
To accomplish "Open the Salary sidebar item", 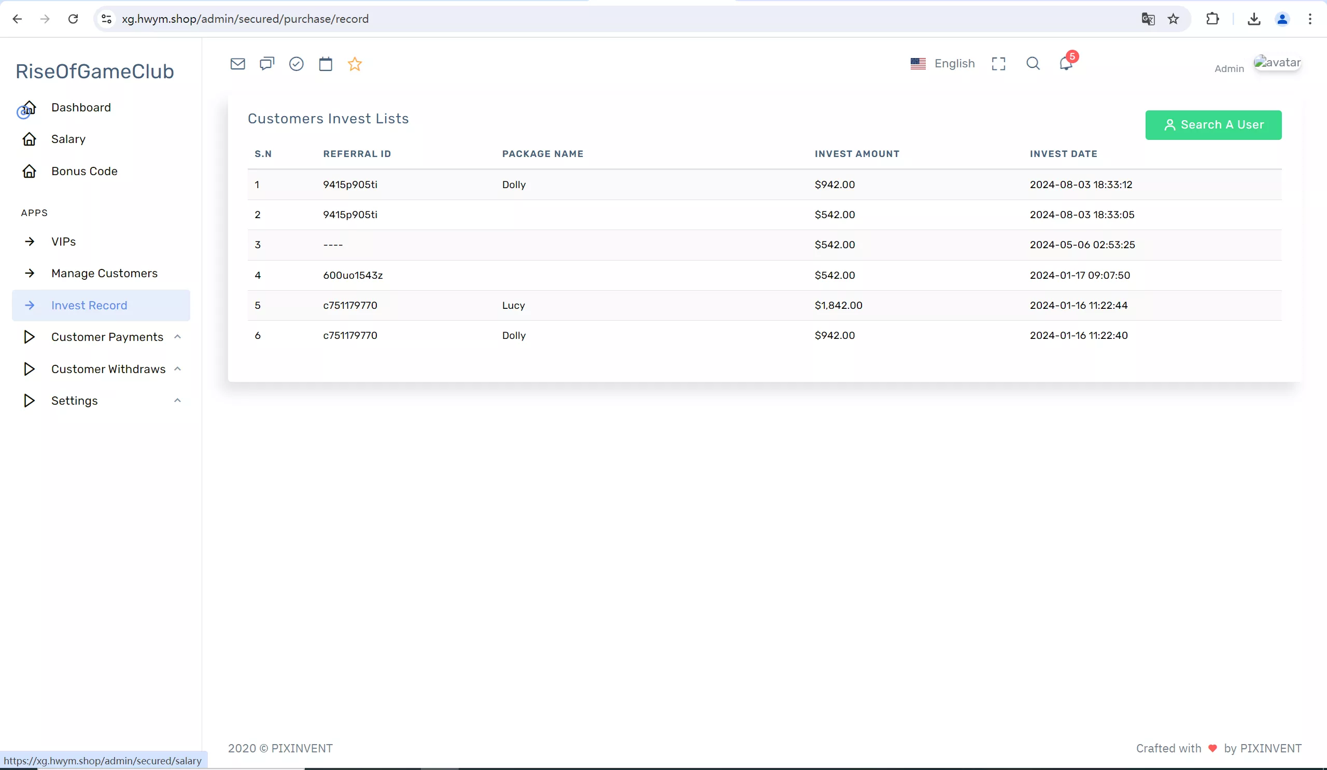I will coord(68,139).
